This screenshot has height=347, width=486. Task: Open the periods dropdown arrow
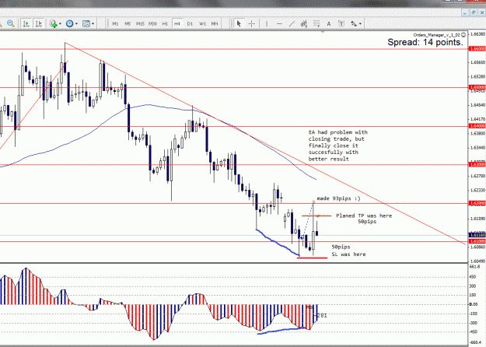coord(76,23)
